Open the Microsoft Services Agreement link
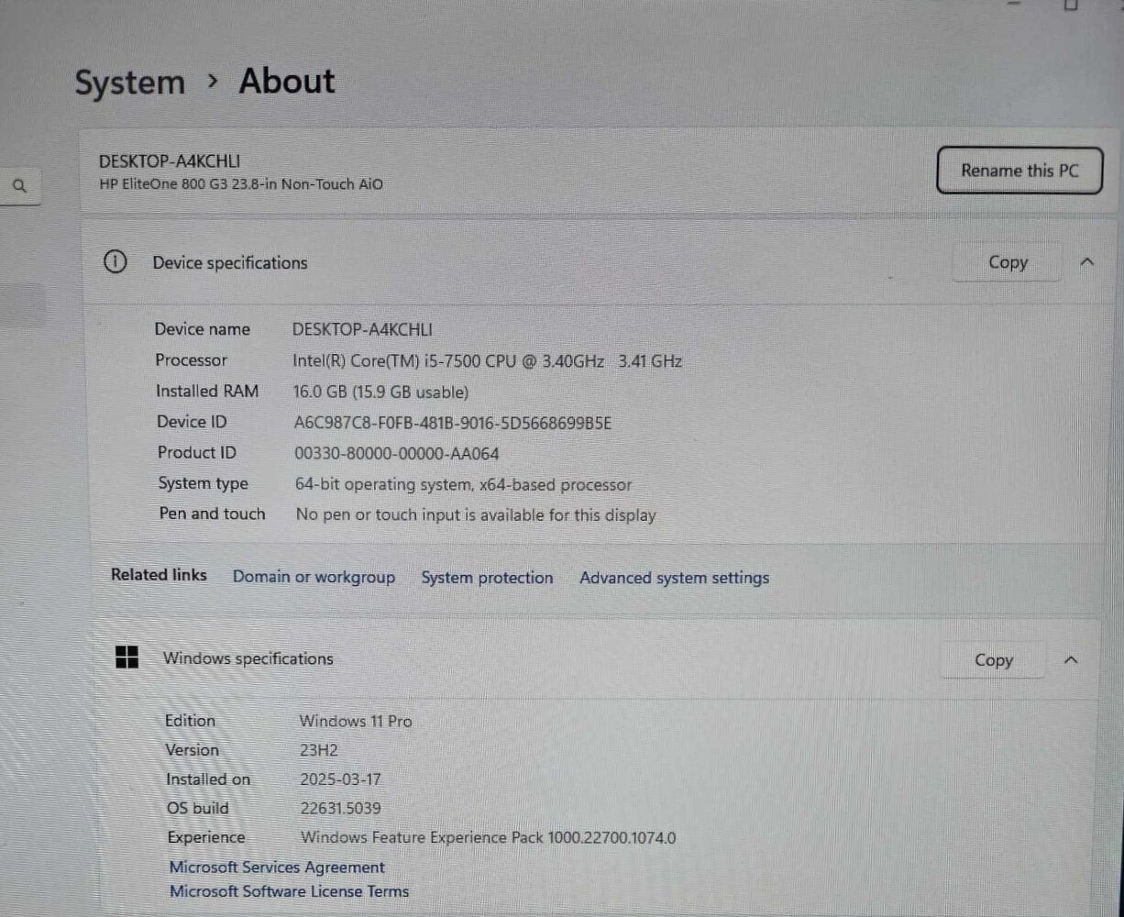The width and height of the screenshot is (1124, 917). click(x=277, y=867)
